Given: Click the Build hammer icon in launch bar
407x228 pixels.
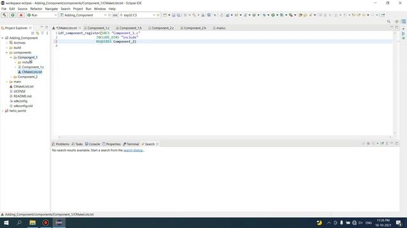Looking at the screenshot, I should tap(4, 15).
